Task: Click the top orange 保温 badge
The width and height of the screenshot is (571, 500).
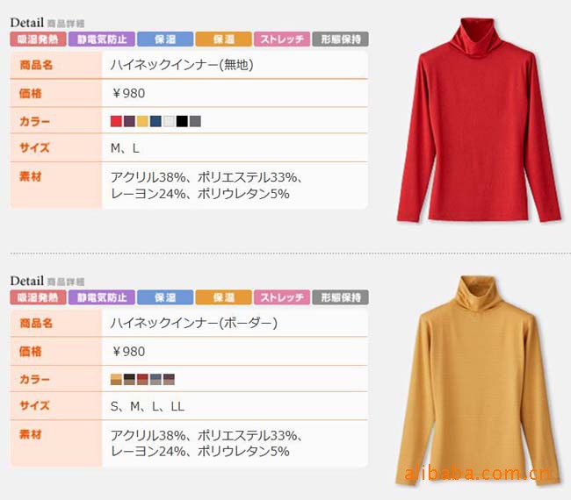Action: pyautogui.click(x=224, y=39)
